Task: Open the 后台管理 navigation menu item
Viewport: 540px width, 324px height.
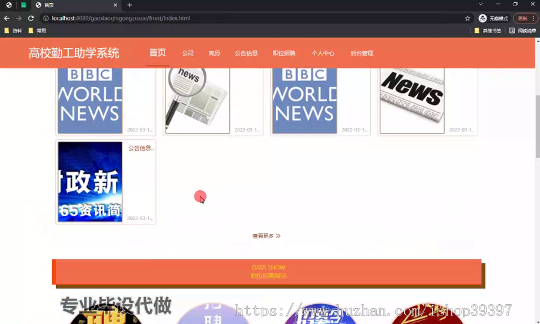Action: pos(362,53)
